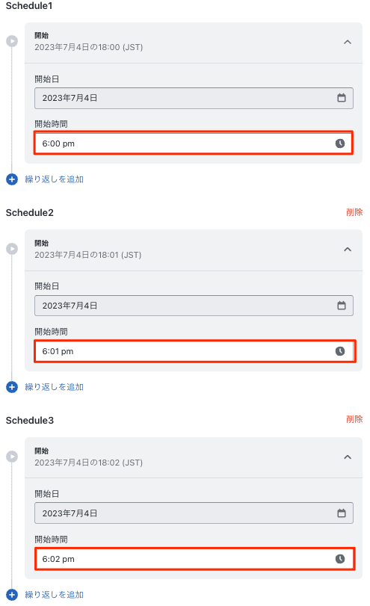Click play marker beside Schedule1 start
This screenshot has height=606, width=370.
click(x=12, y=41)
